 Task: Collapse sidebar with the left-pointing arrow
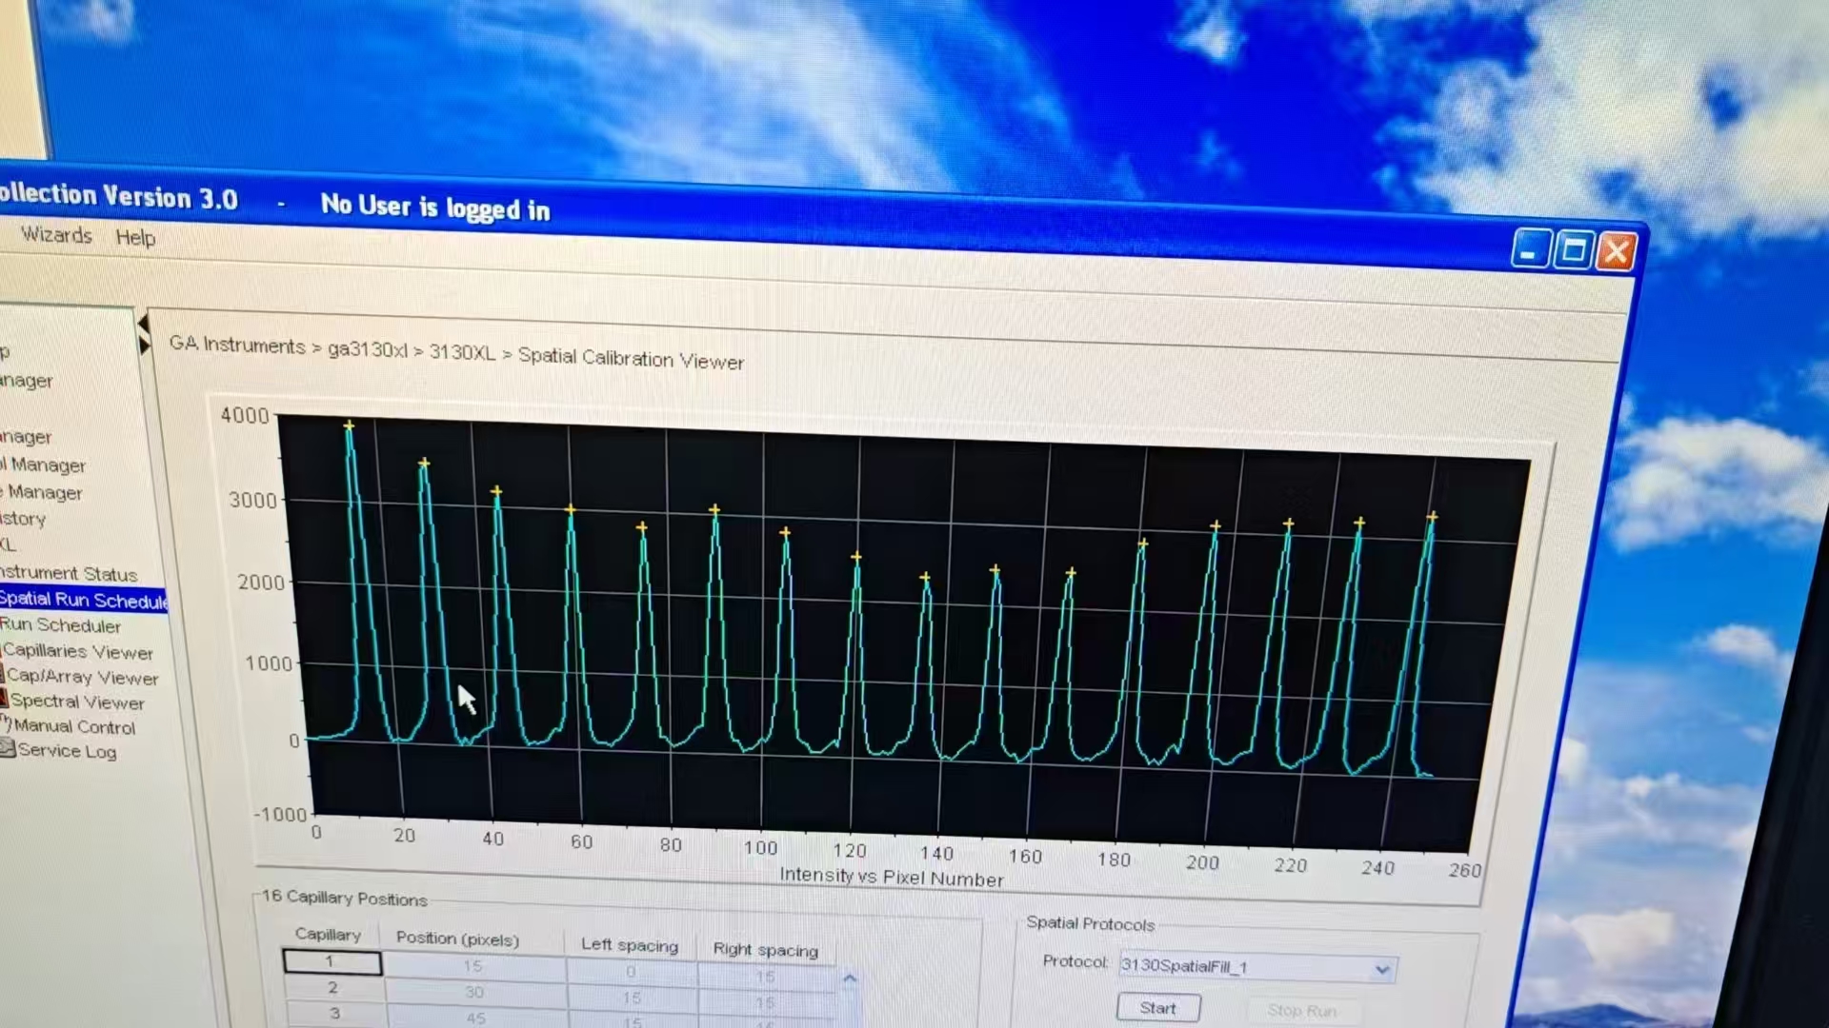coord(143,324)
